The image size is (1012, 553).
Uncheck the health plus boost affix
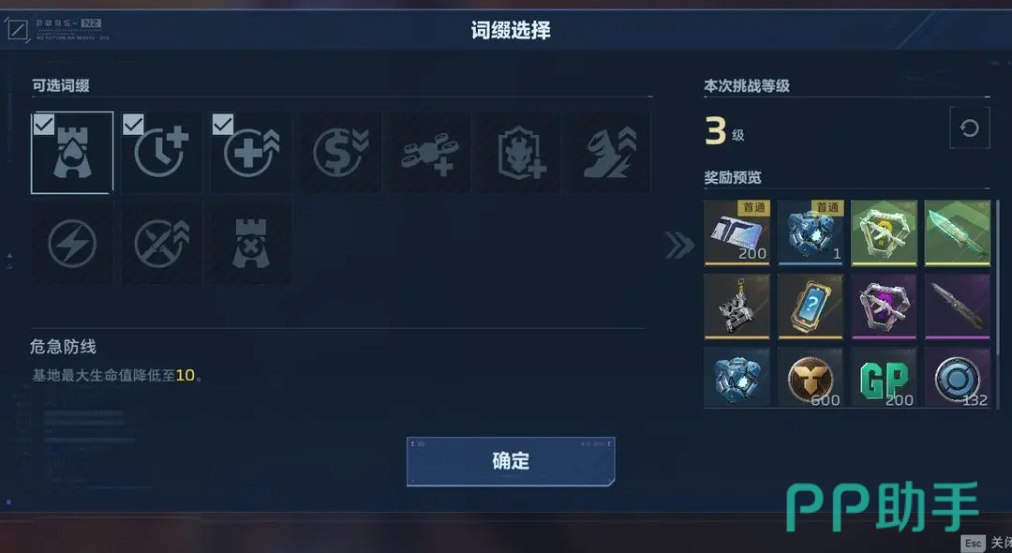pos(251,153)
